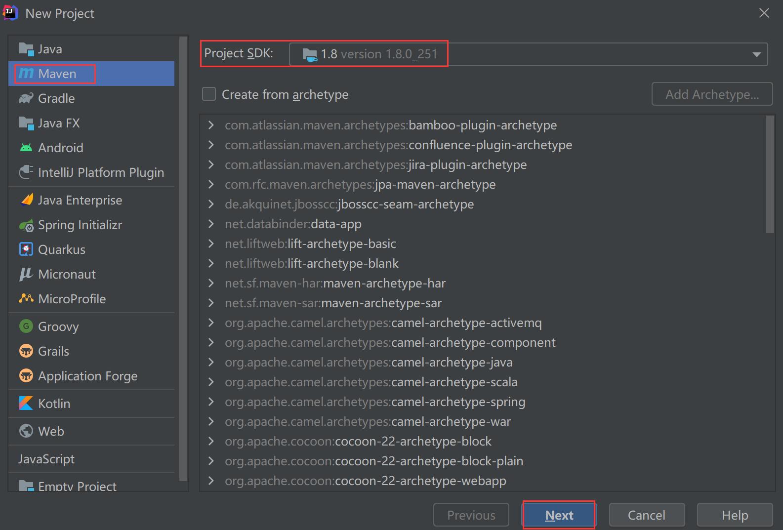Expand net.databinder:data-app entry
Viewport: 783px width, 530px height.
click(x=211, y=224)
